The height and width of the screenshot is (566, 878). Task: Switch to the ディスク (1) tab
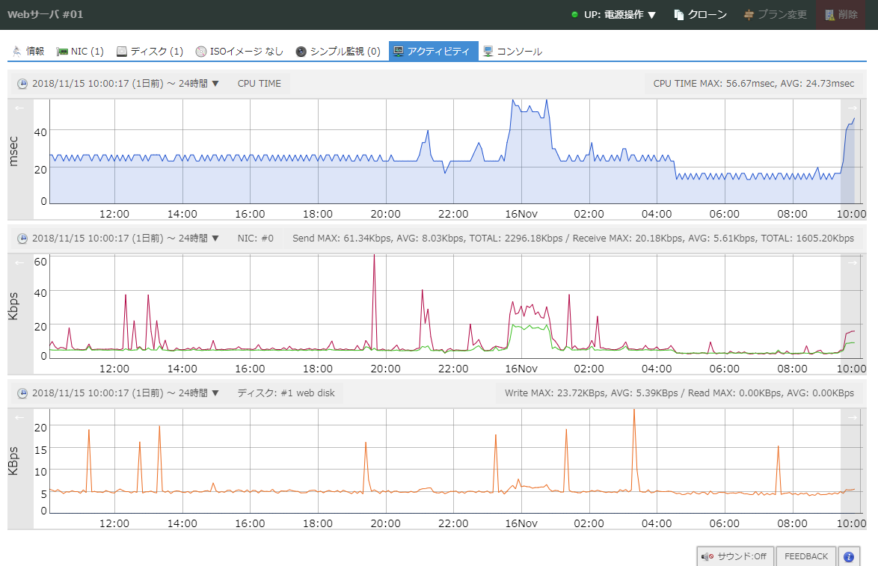[150, 52]
